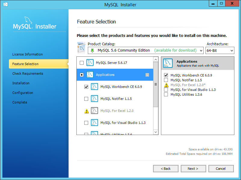Check MySQL for Visual Studio in right panel

click(x=166, y=90)
